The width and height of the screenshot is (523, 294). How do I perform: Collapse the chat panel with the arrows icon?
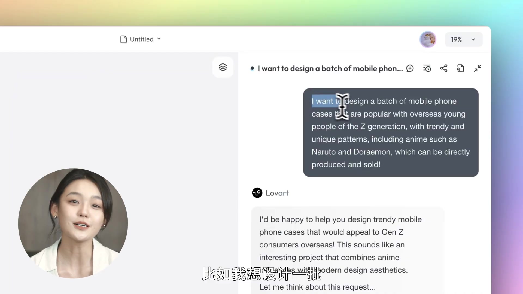click(478, 68)
